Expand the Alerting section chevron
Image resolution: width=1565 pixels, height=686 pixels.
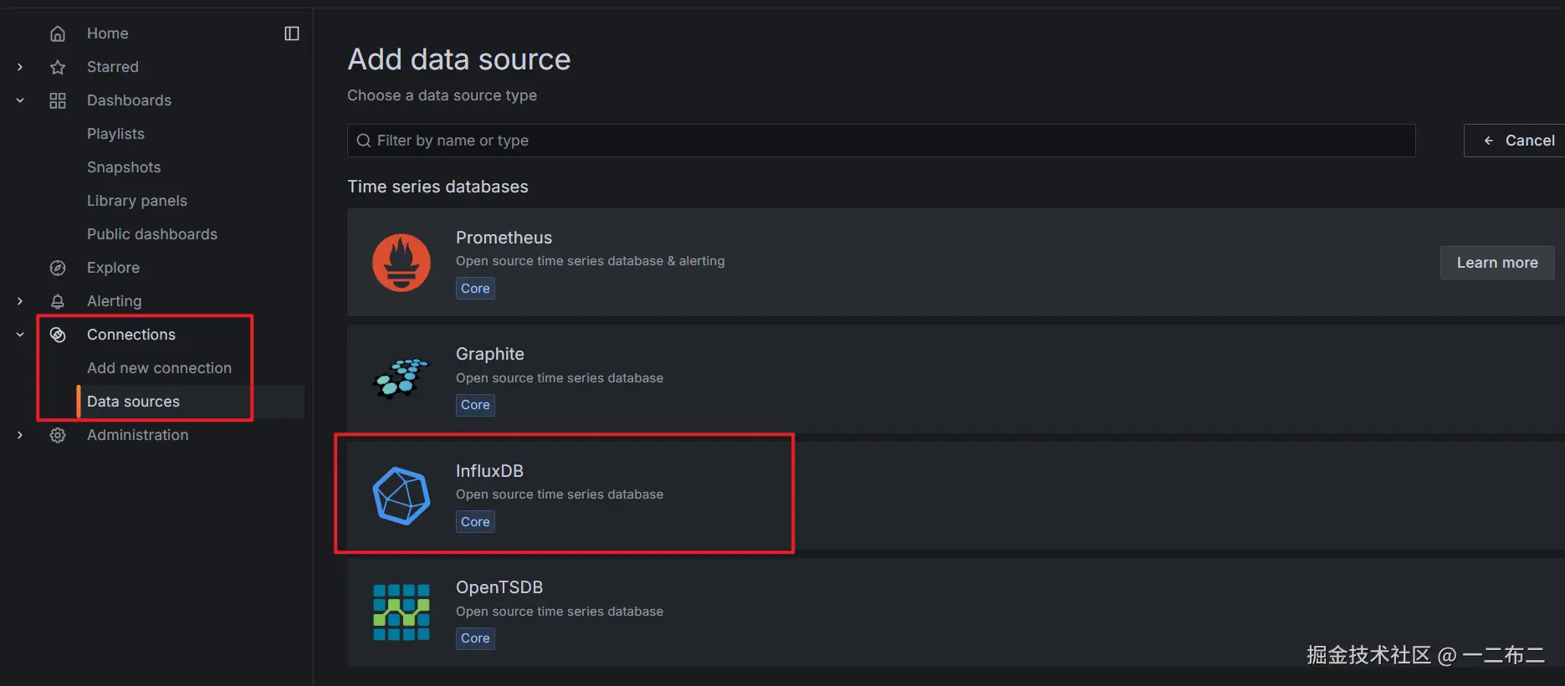click(x=20, y=301)
